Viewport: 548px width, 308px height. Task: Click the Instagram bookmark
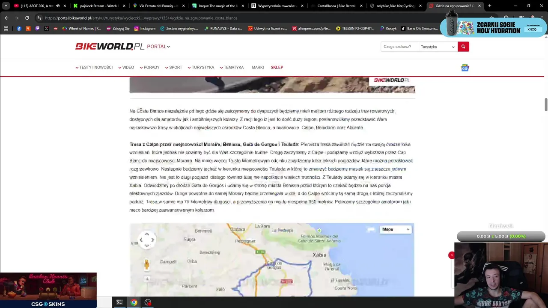pyautogui.click(x=145, y=28)
